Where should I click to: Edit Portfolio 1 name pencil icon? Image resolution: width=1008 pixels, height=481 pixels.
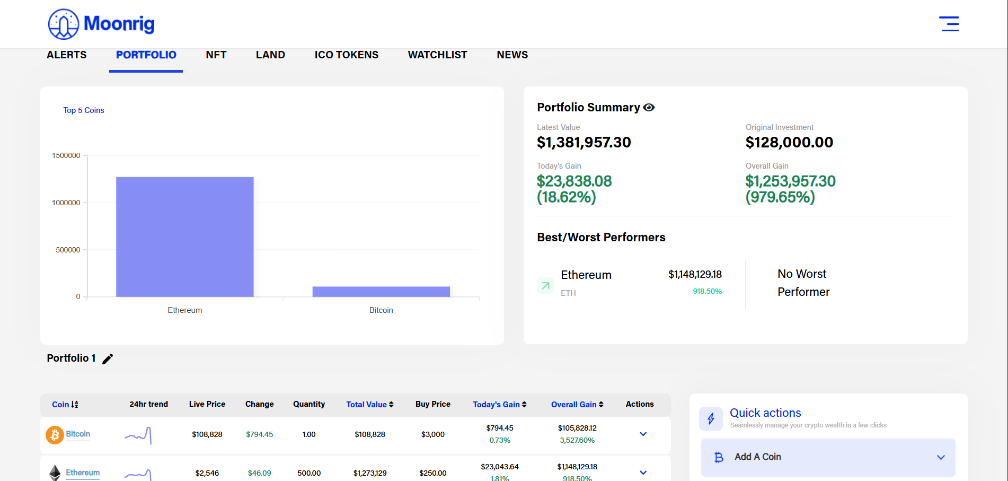pyautogui.click(x=108, y=359)
